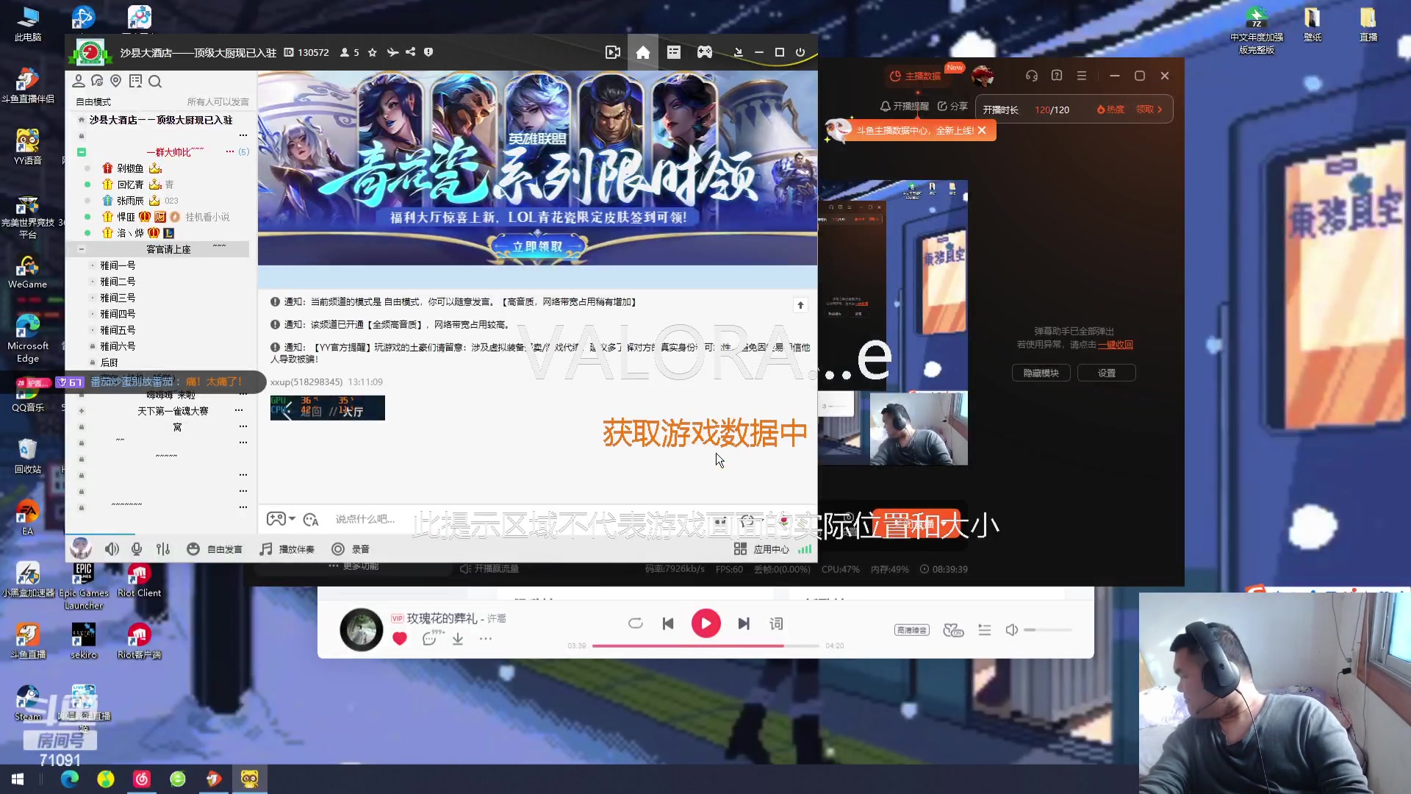Select user 回忆青 in the channel list

(130, 185)
